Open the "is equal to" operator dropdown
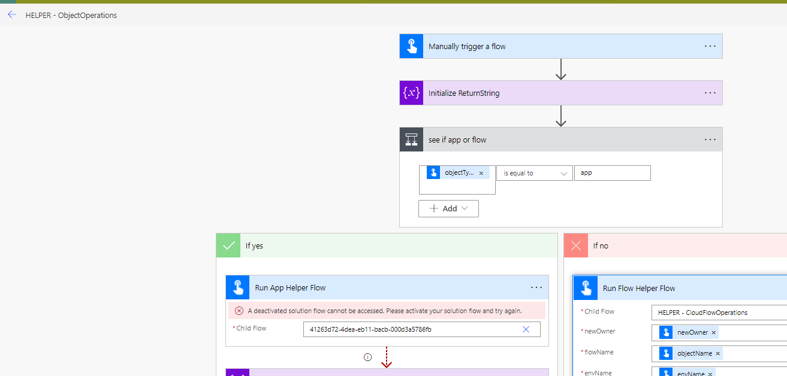787x376 pixels. coord(534,172)
